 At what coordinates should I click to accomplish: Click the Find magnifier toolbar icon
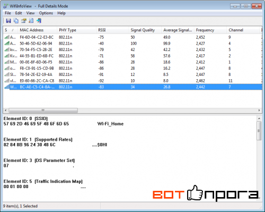31,21
